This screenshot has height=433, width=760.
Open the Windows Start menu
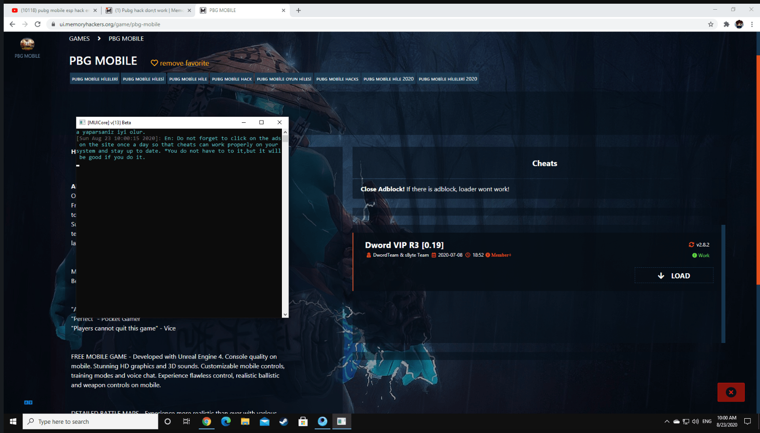[13, 421]
